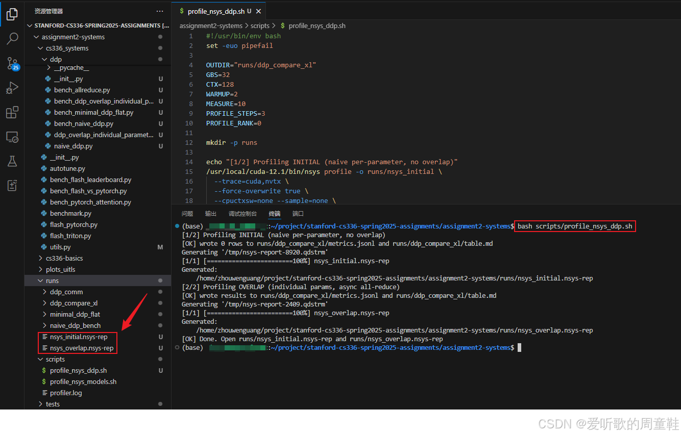Open the Search view icon
Image resolution: width=681 pixels, height=435 pixels.
click(12, 39)
